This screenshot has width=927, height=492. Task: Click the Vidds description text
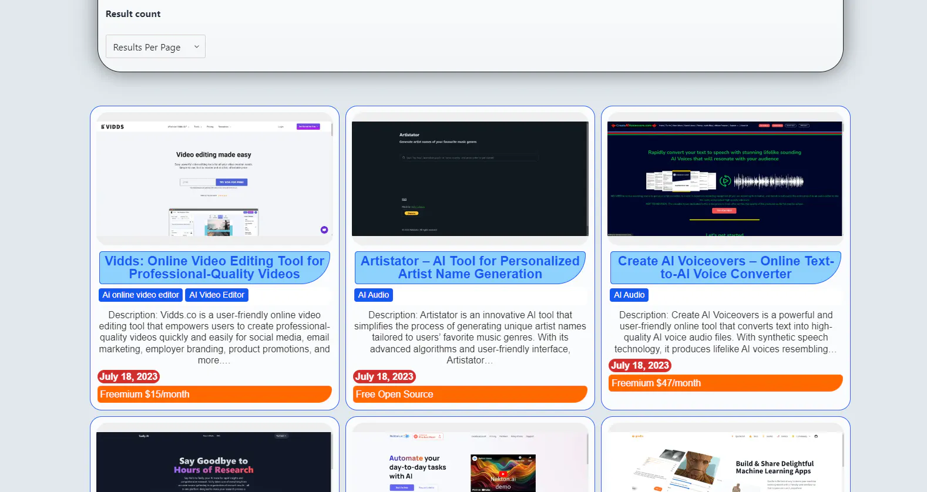click(214, 338)
